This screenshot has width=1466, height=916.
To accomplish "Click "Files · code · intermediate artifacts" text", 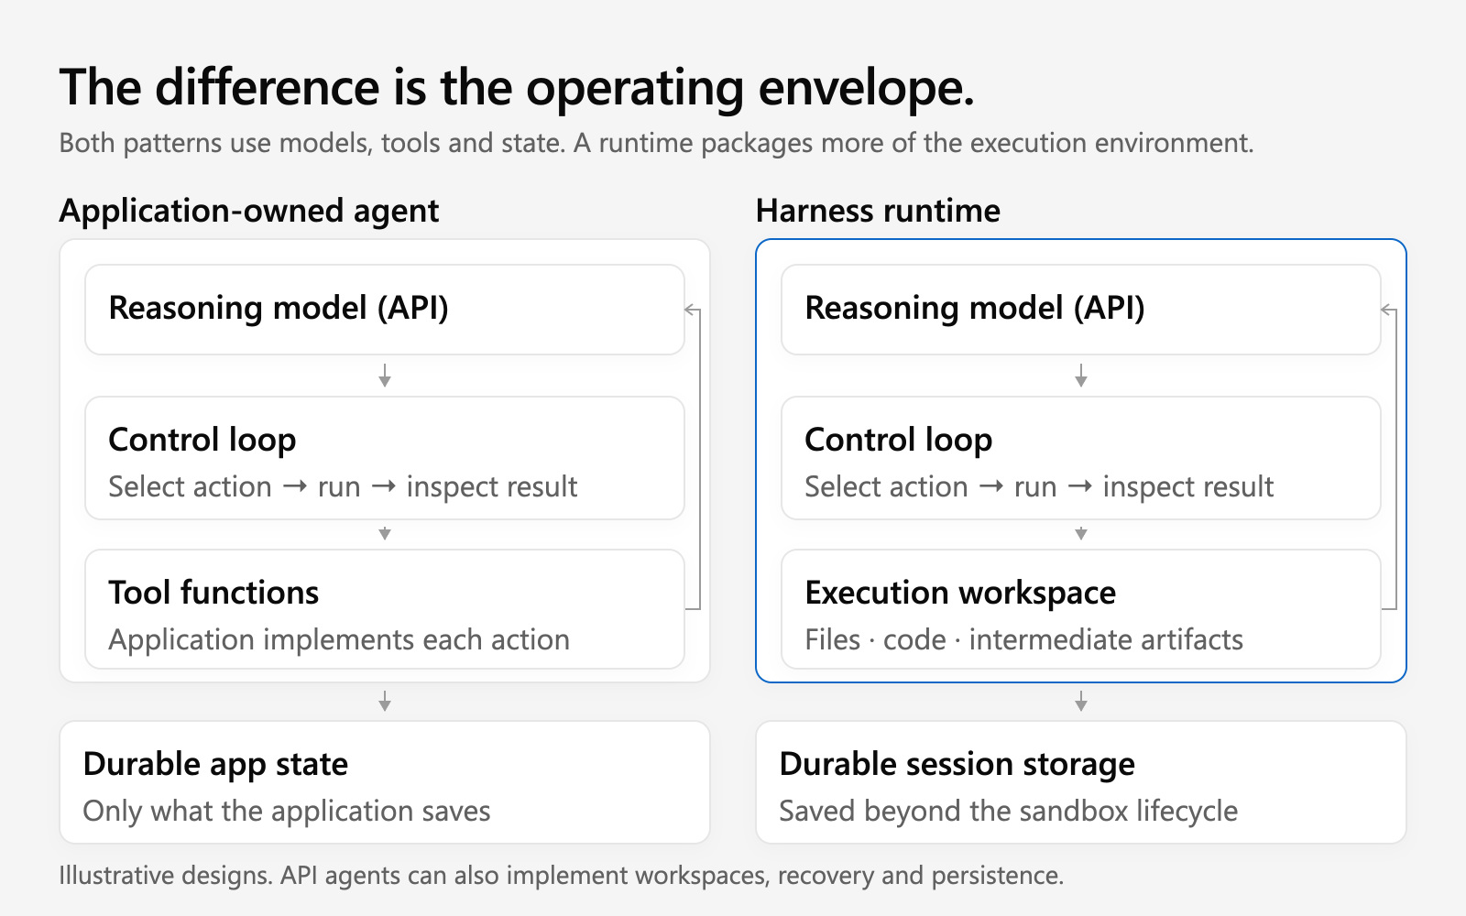I will pos(1023,639).
